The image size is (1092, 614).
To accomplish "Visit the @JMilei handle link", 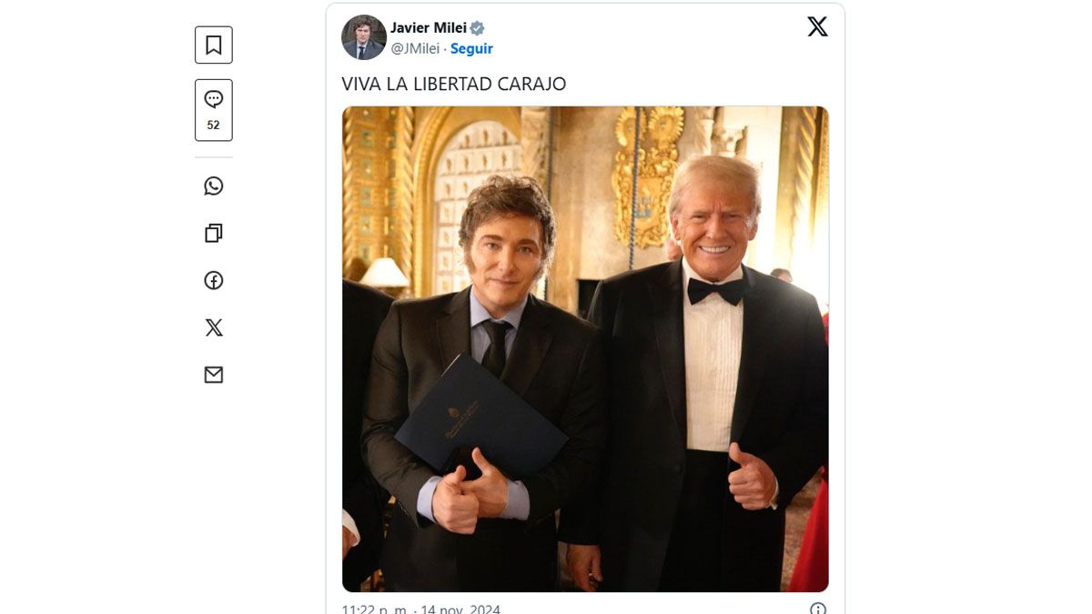I will click(415, 48).
